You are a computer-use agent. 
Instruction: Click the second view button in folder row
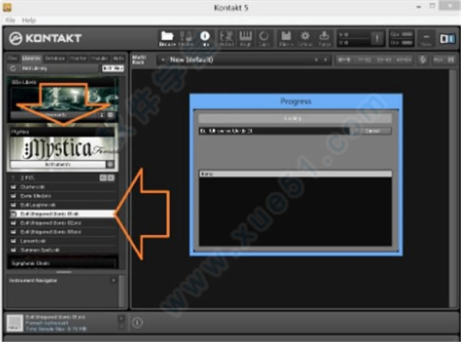pos(111,178)
